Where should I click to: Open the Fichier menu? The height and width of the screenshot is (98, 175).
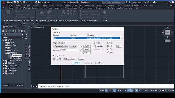(x=10, y=5)
